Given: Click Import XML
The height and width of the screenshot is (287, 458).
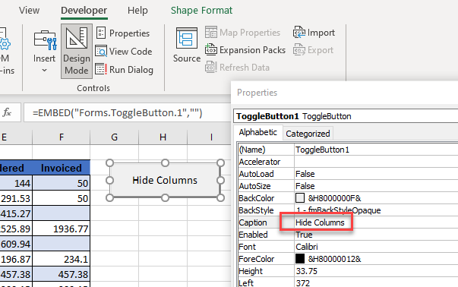Looking at the screenshot, I should point(314,33).
